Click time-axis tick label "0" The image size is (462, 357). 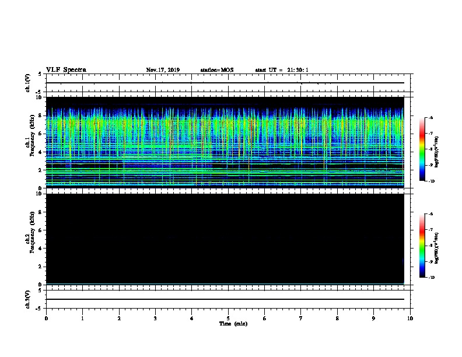pos(46,318)
